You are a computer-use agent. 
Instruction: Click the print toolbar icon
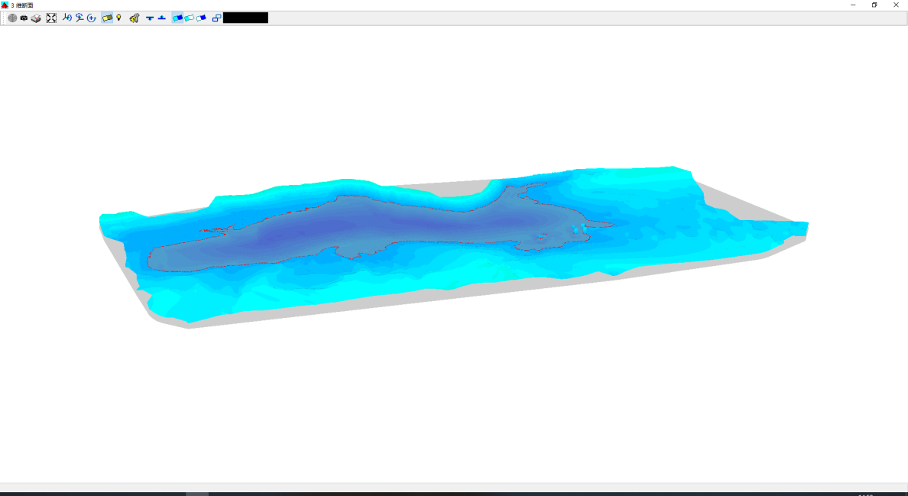(34, 18)
